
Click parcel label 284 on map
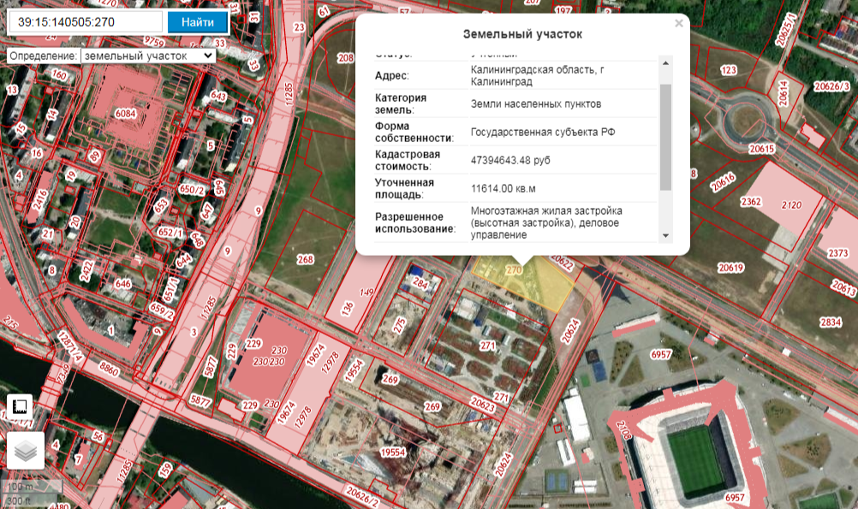click(420, 283)
